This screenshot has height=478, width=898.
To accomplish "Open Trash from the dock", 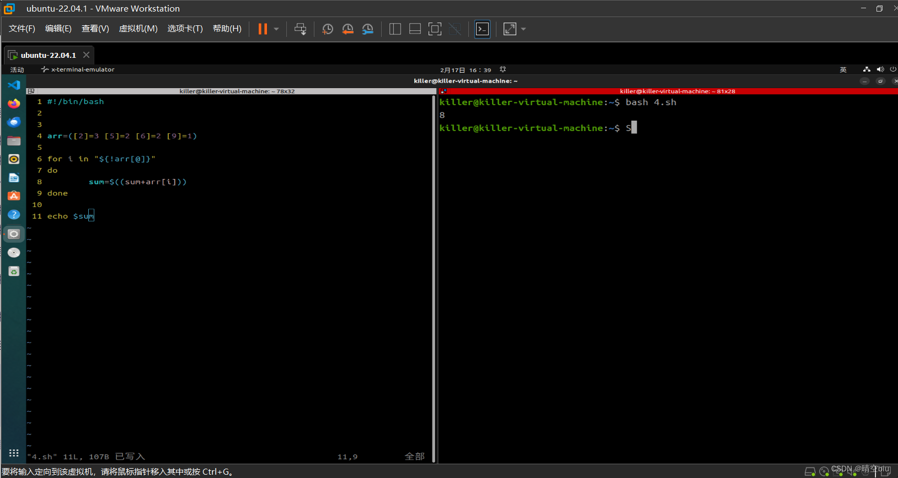I will point(14,271).
